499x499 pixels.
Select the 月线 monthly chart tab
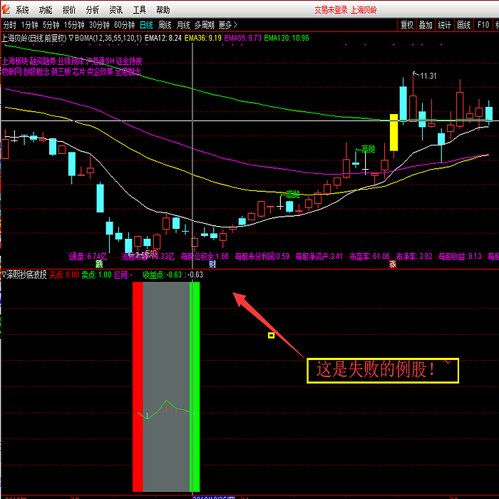coord(183,25)
